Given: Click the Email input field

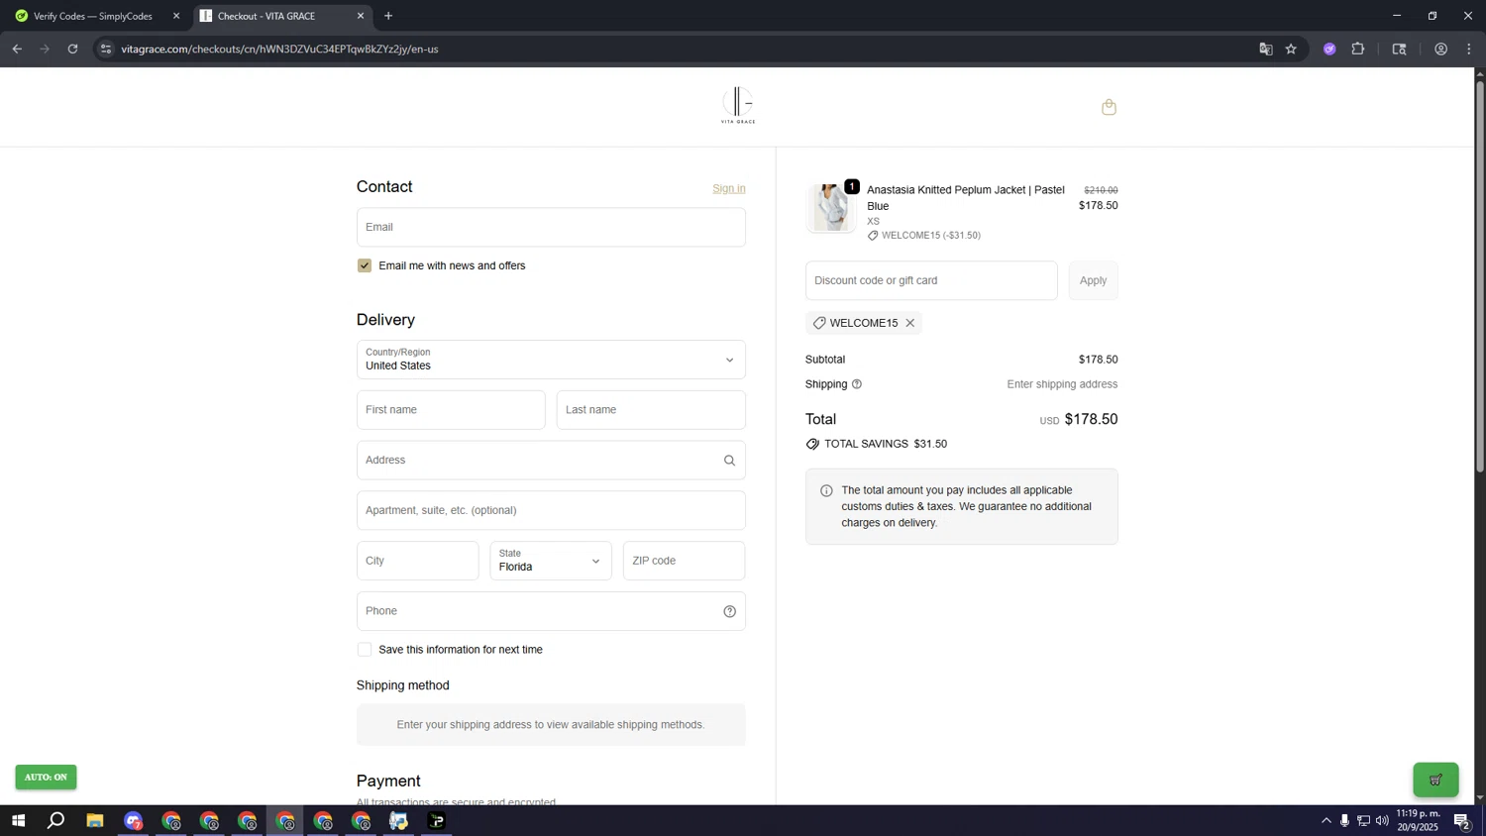Looking at the screenshot, I should coord(551,227).
